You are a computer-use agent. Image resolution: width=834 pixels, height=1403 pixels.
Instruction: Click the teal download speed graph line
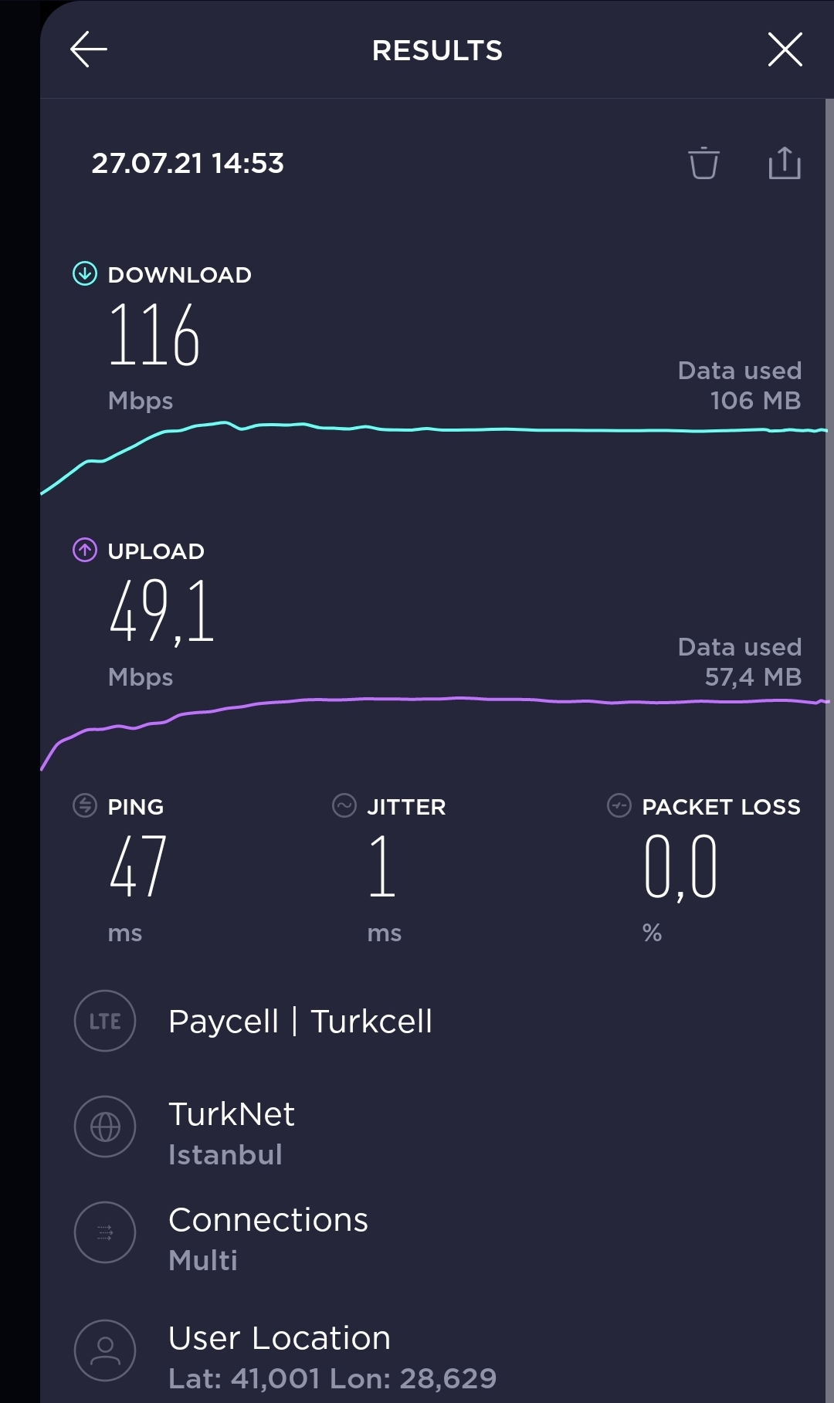[434, 457]
